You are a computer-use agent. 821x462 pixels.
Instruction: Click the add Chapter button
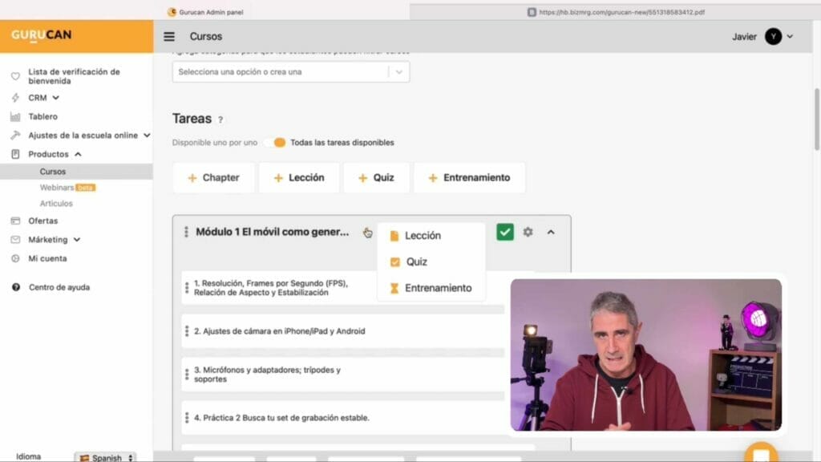tap(213, 178)
